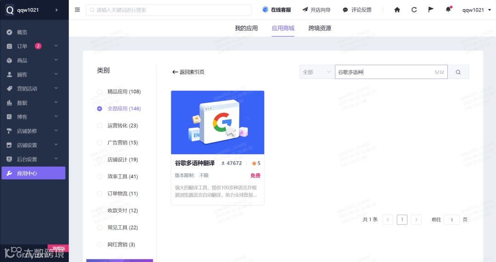Expand the 顾客 menu chevron

click(x=56, y=74)
